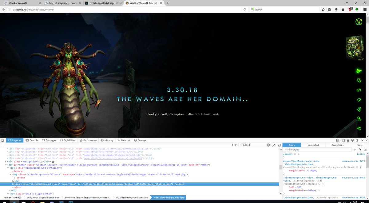Open Firefox downloads arrow icon
The height and width of the screenshot is (203, 369).
(x=336, y=9)
